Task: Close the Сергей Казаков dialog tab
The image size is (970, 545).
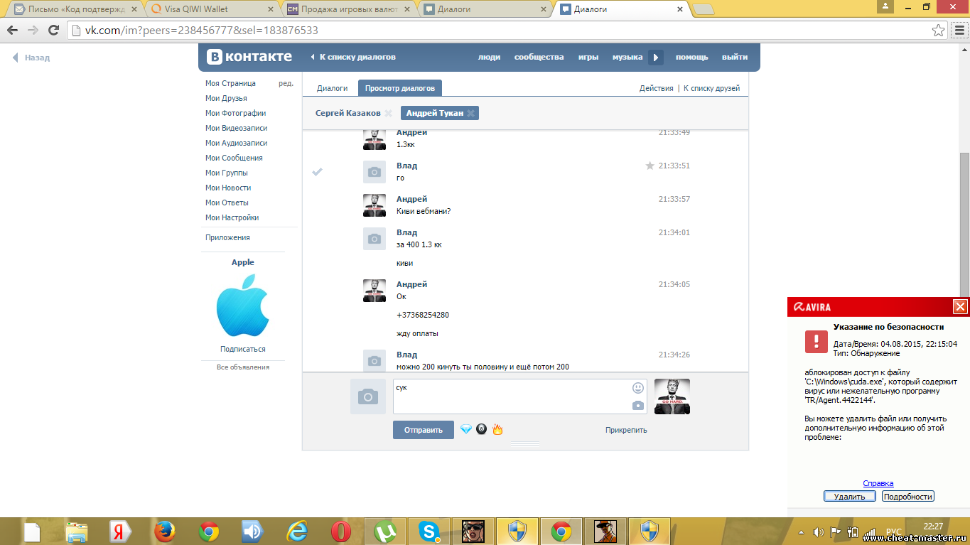Action: (388, 113)
